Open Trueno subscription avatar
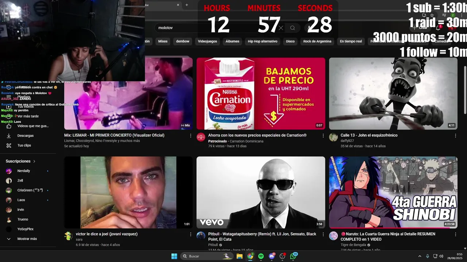This screenshot has height=262, width=467. pyautogui.click(x=9, y=219)
